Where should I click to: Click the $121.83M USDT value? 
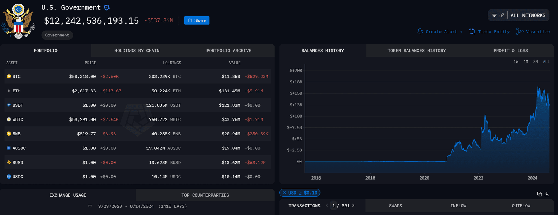229,105
